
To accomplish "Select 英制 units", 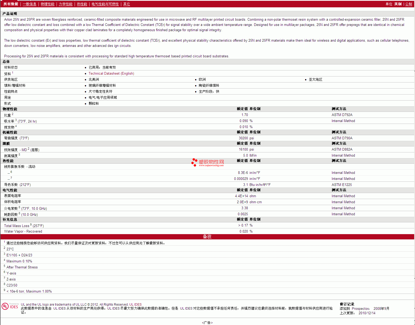I will tap(398, 4).
